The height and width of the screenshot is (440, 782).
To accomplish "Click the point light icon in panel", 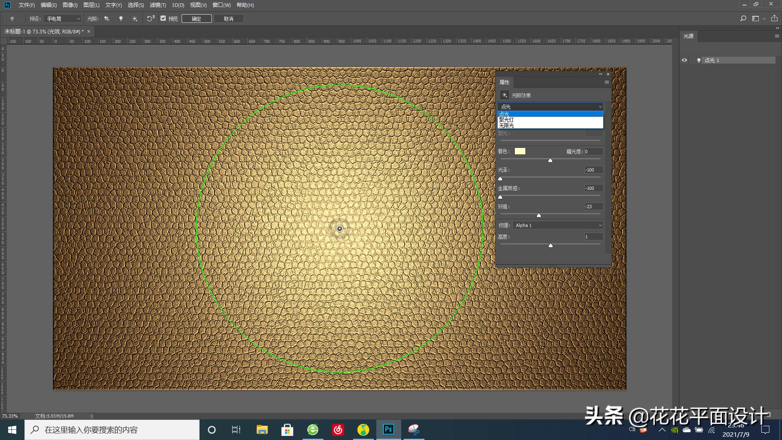I will 698,60.
